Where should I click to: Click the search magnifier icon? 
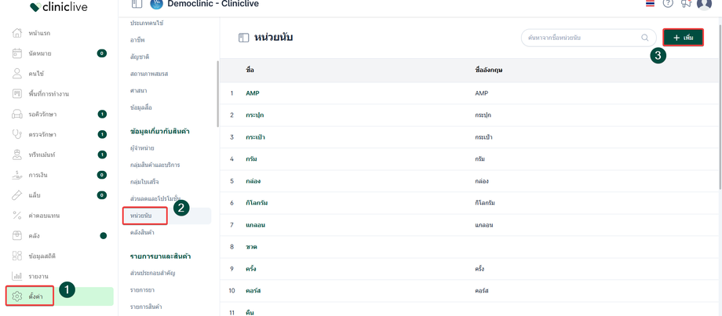click(x=645, y=38)
